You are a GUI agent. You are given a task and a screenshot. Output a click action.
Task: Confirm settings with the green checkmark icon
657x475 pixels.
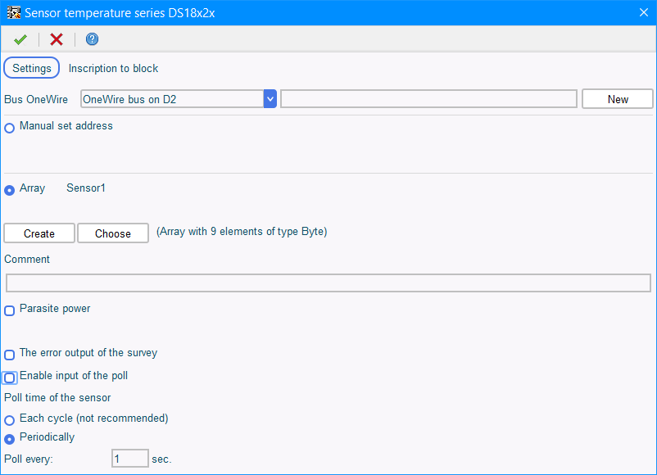coord(20,39)
